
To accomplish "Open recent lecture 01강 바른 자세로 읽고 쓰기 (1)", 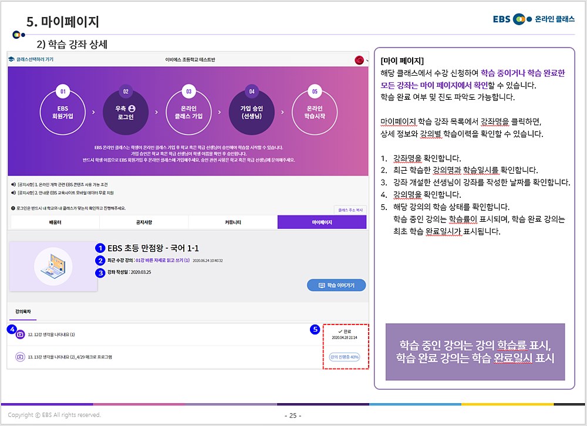I will [x=163, y=260].
